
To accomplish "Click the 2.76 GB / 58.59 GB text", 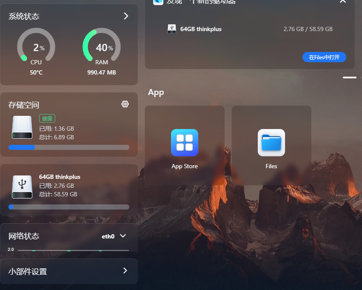I will coord(308,29).
